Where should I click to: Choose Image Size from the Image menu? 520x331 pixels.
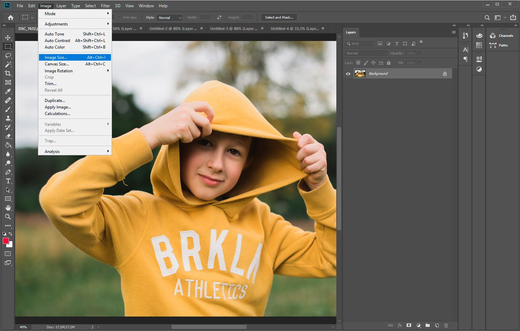coord(56,57)
